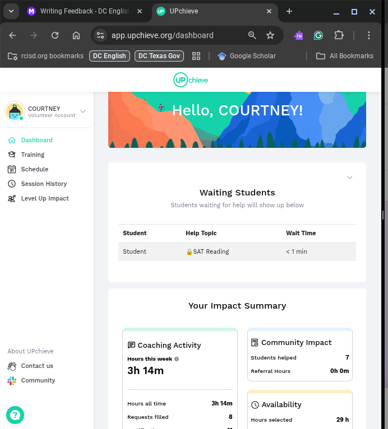This screenshot has height=429, width=388.
Task: Click the Community Slack icon
Action: tap(12, 380)
